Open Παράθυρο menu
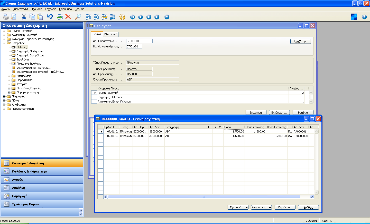The height and width of the screenshot is (224, 370). coord(66,9)
